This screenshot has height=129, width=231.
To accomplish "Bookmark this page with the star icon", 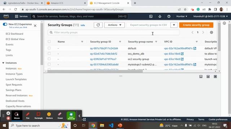I will pyautogui.click(x=185, y=9).
